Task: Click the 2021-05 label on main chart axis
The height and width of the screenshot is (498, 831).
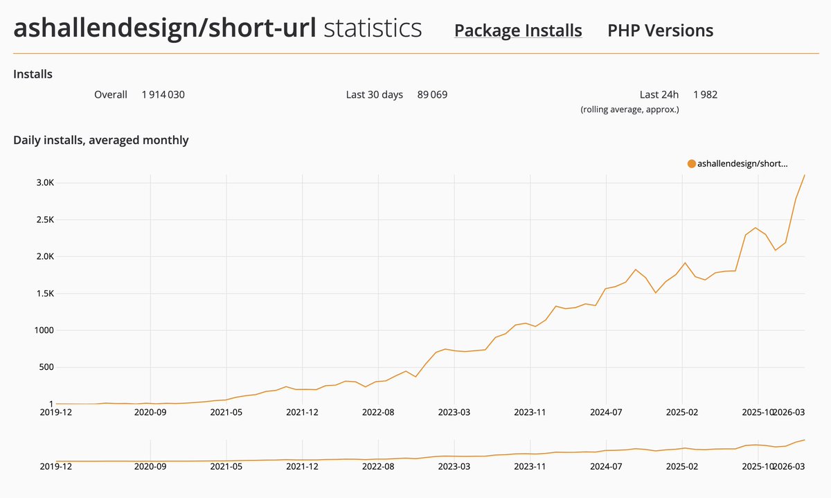Action: pyautogui.click(x=226, y=412)
